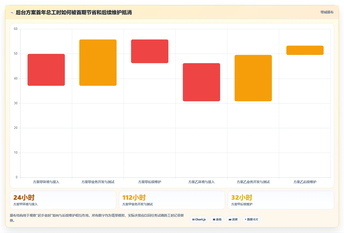Viewport: 344px width, 233px height.
Task: Click the footnote text starting 瀑布结构用于观察
Action: tap(97, 218)
